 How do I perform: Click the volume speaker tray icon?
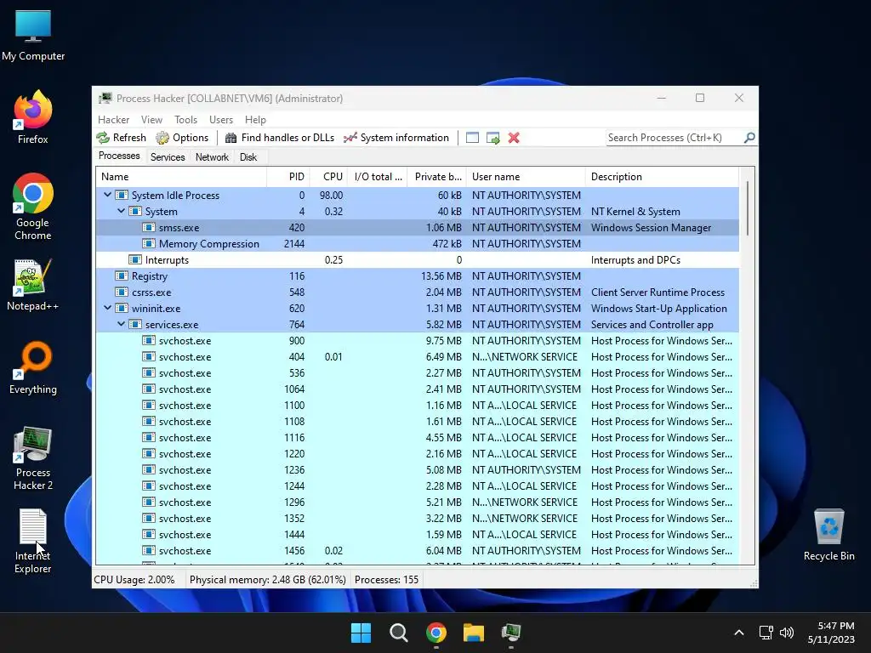(x=786, y=633)
